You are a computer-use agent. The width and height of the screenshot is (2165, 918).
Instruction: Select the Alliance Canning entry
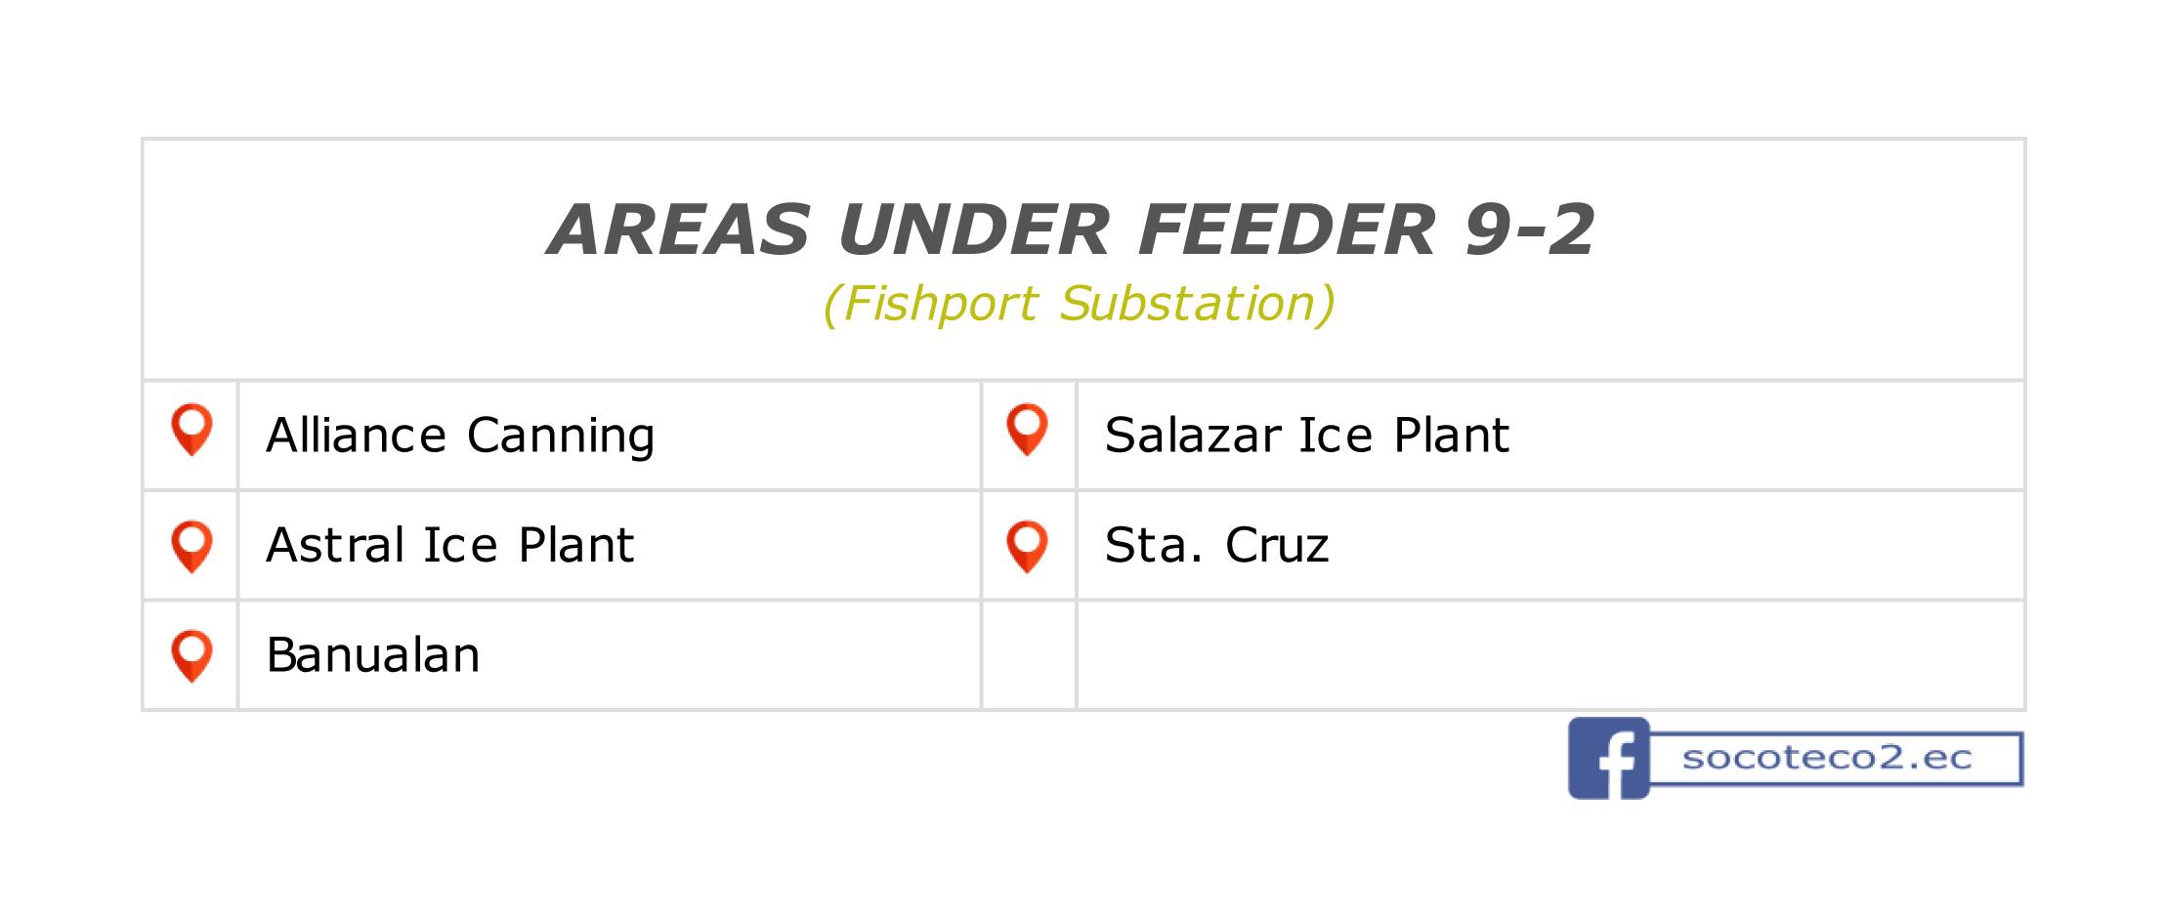click(460, 436)
